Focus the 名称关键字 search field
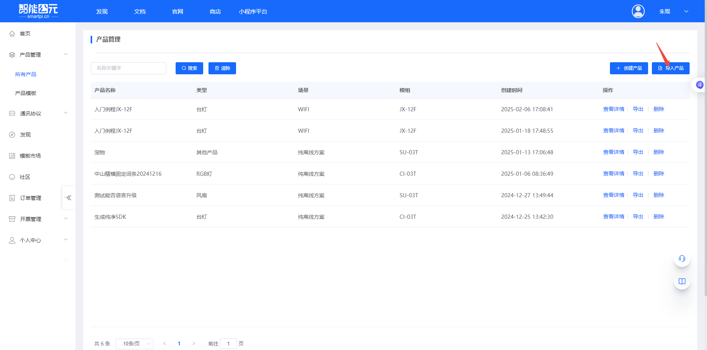The image size is (707, 350). (128, 68)
